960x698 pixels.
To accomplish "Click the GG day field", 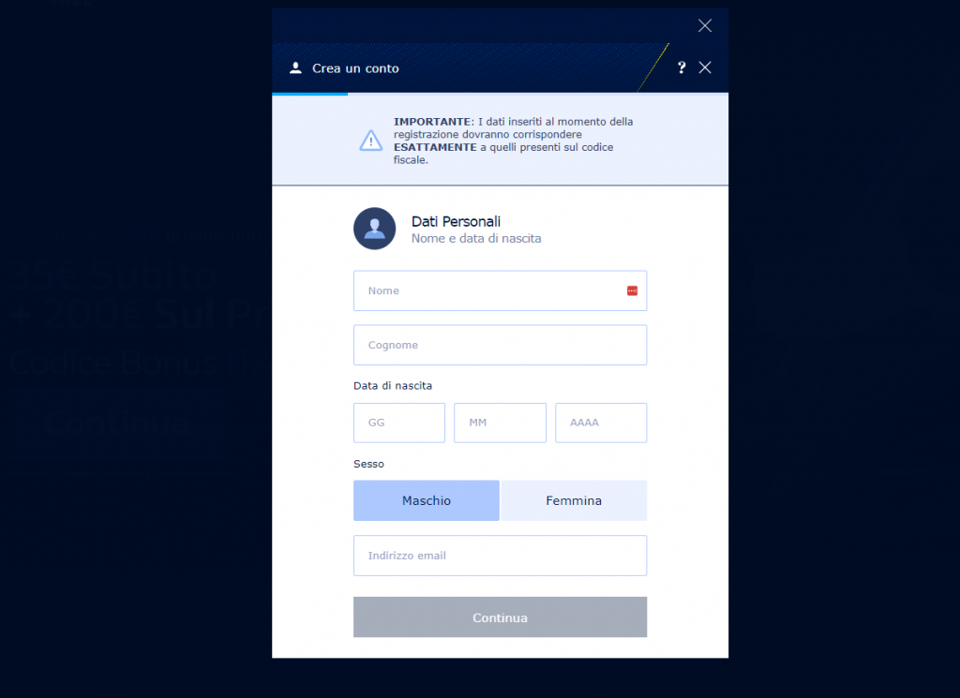I will (399, 423).
